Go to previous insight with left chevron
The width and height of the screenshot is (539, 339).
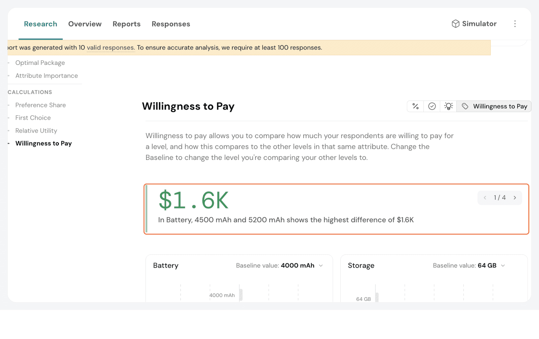tap(485, 198)
